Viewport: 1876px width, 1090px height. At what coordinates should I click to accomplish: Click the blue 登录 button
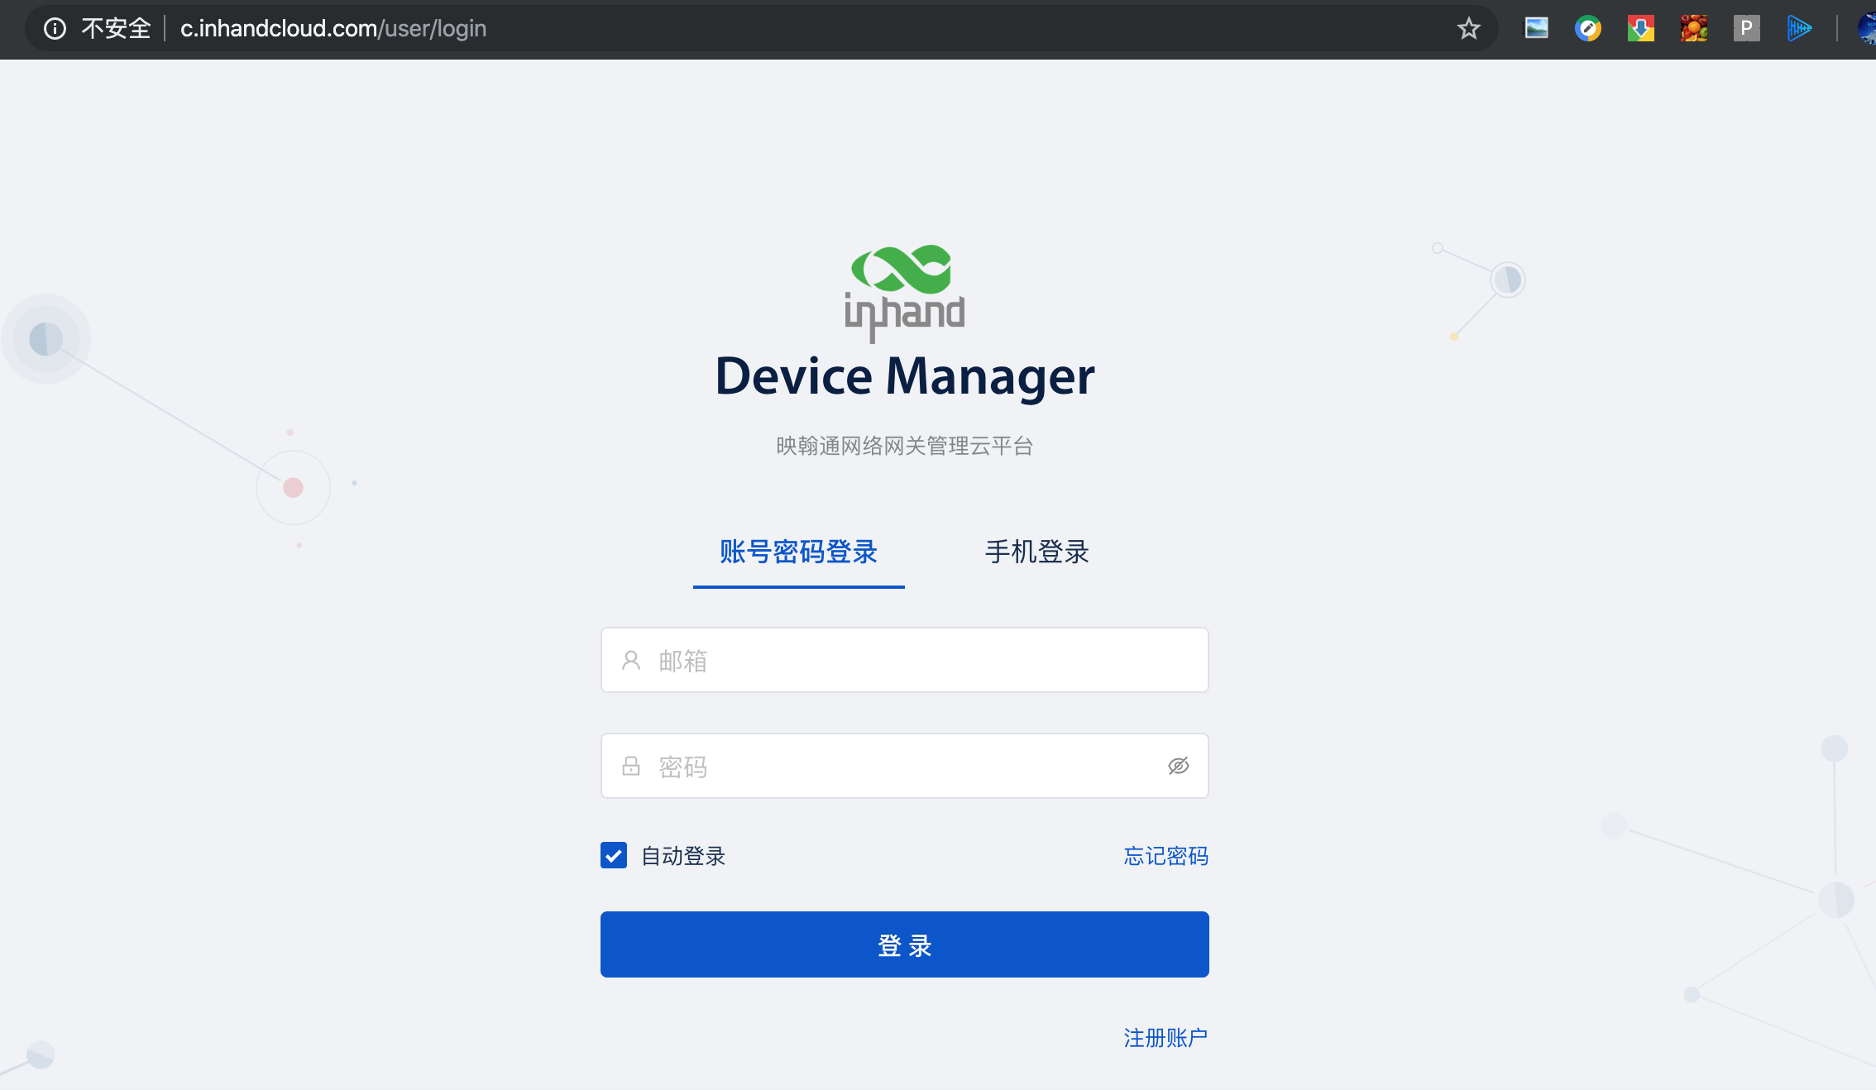pyautogui.click(x=904, y=944)
